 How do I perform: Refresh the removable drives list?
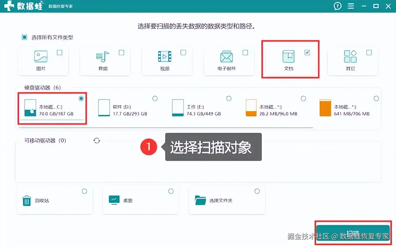[x=97, y=140]
